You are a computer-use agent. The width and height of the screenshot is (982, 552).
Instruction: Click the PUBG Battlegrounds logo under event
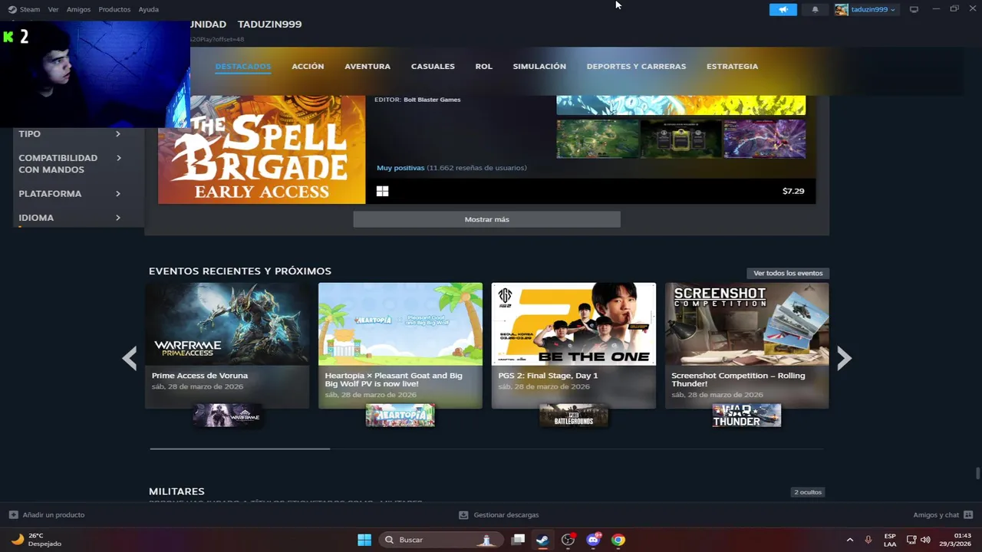click(x=574, y=415)
